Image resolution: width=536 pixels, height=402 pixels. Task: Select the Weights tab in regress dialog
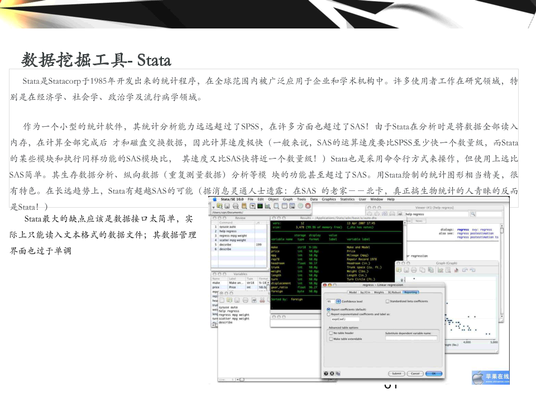point(379,292)
